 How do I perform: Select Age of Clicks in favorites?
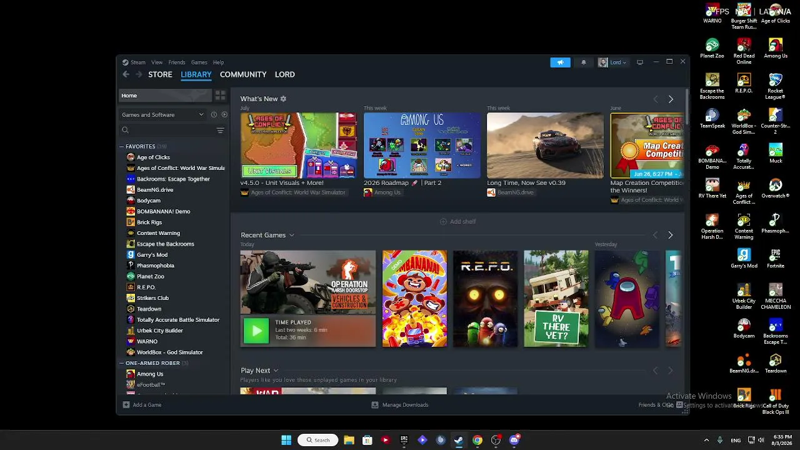coord(153,157)
